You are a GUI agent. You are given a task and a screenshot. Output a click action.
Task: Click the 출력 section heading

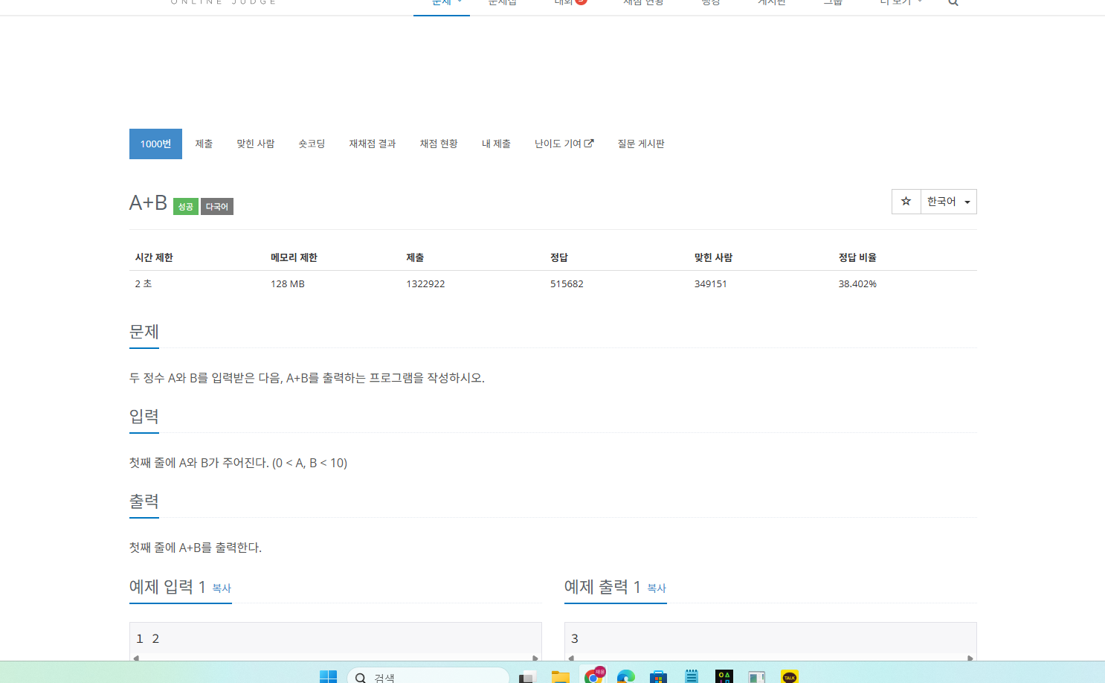click(144, 501)
